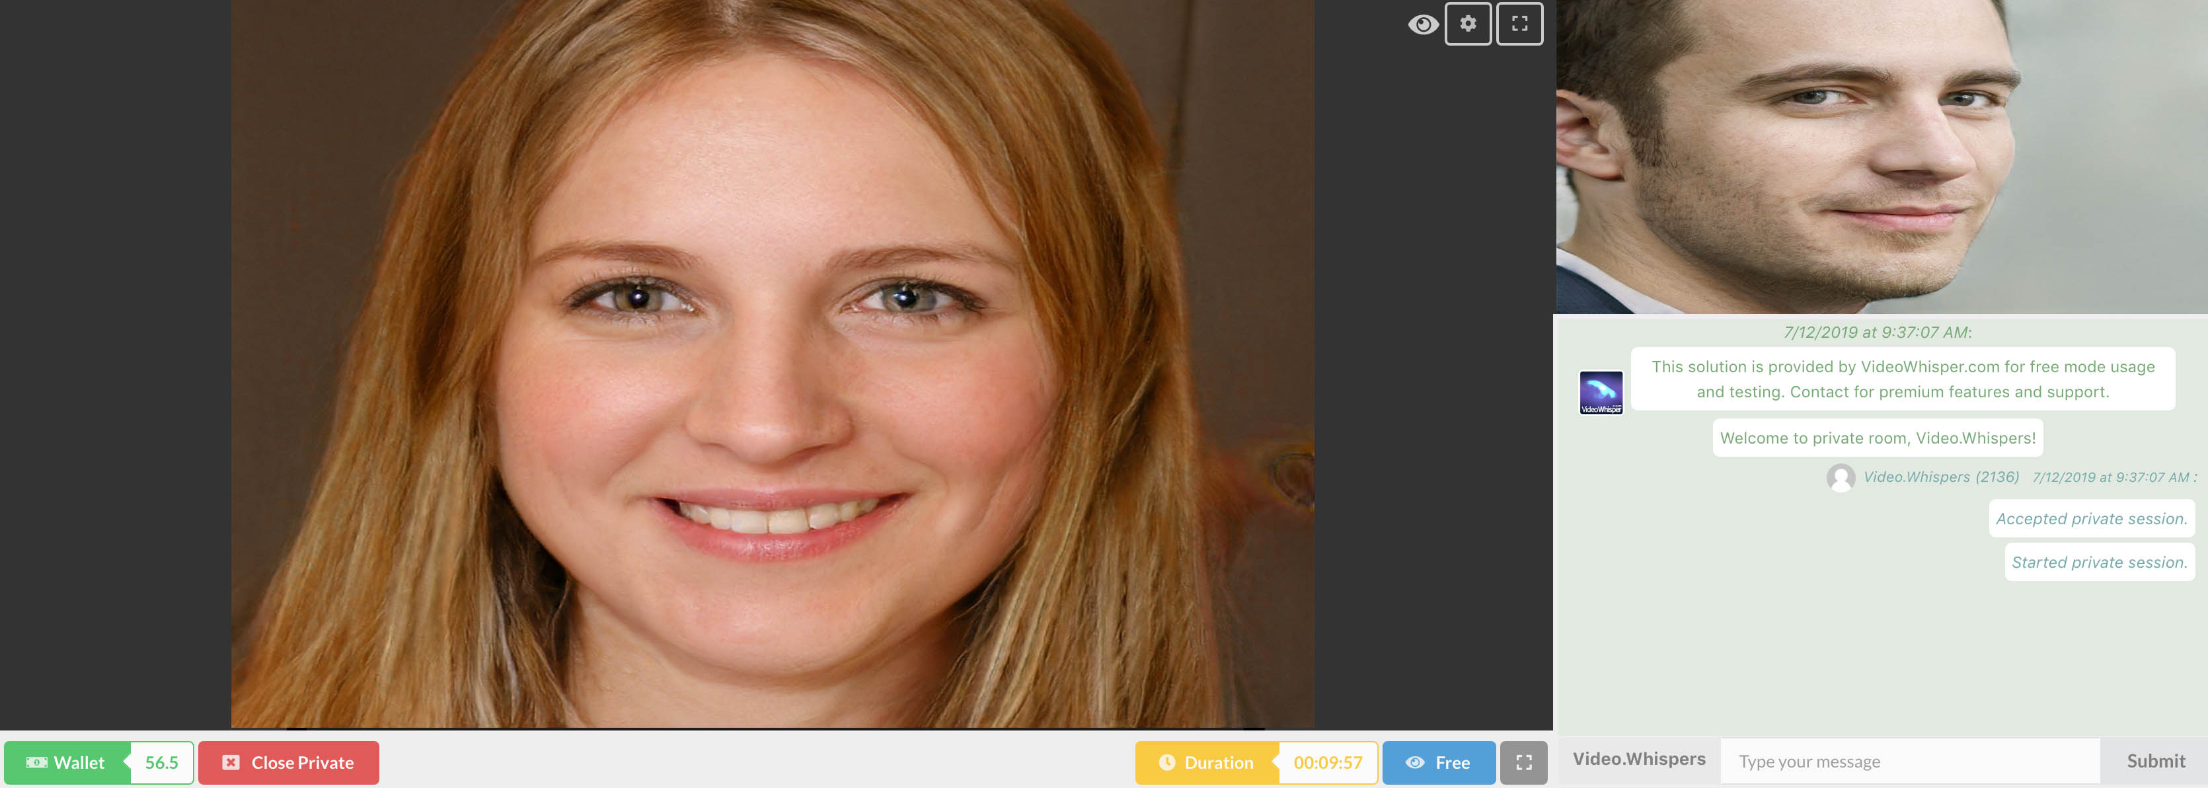Click the fullscreen expand icon

point(1521,22)
